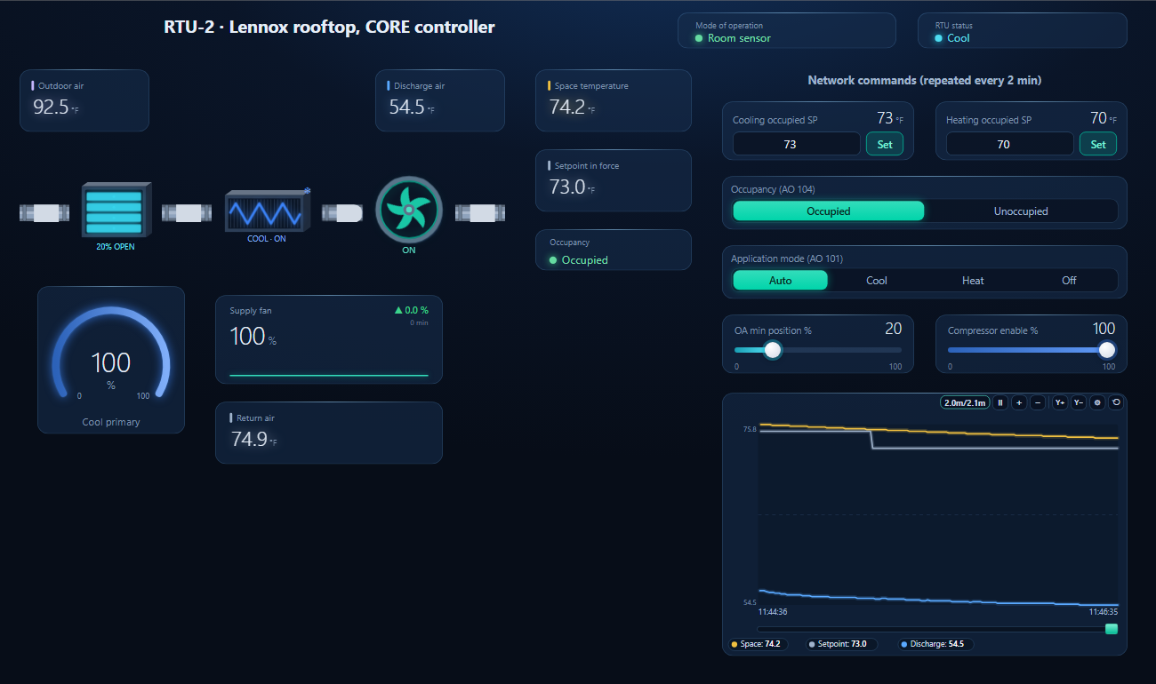Click the Occupancy status Occupied card
The height and width of the screenshot is (684, 1156).
click(x=614, y=250)
